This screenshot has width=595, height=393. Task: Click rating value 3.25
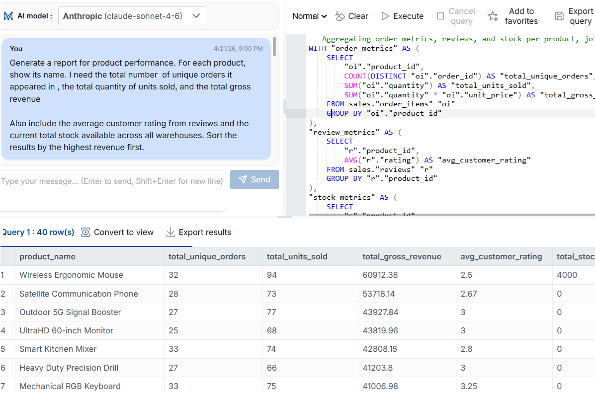(469, 386)
